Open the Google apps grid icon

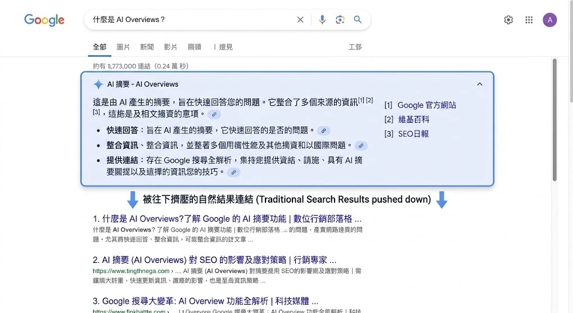(529, 20)
